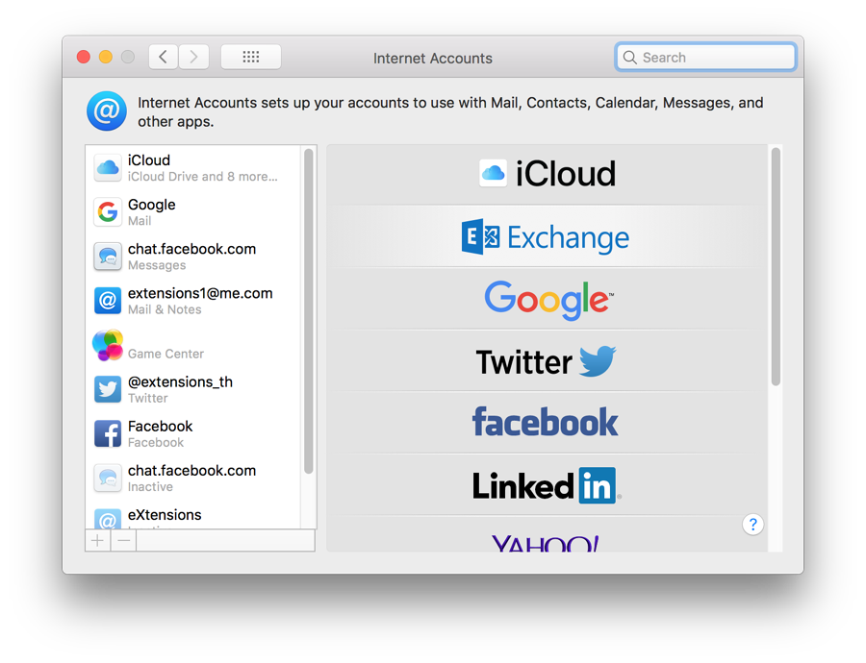The width and height of the screenshot is (866, 663).
Task: Choose Twitter as the account type
Action: 547,361
